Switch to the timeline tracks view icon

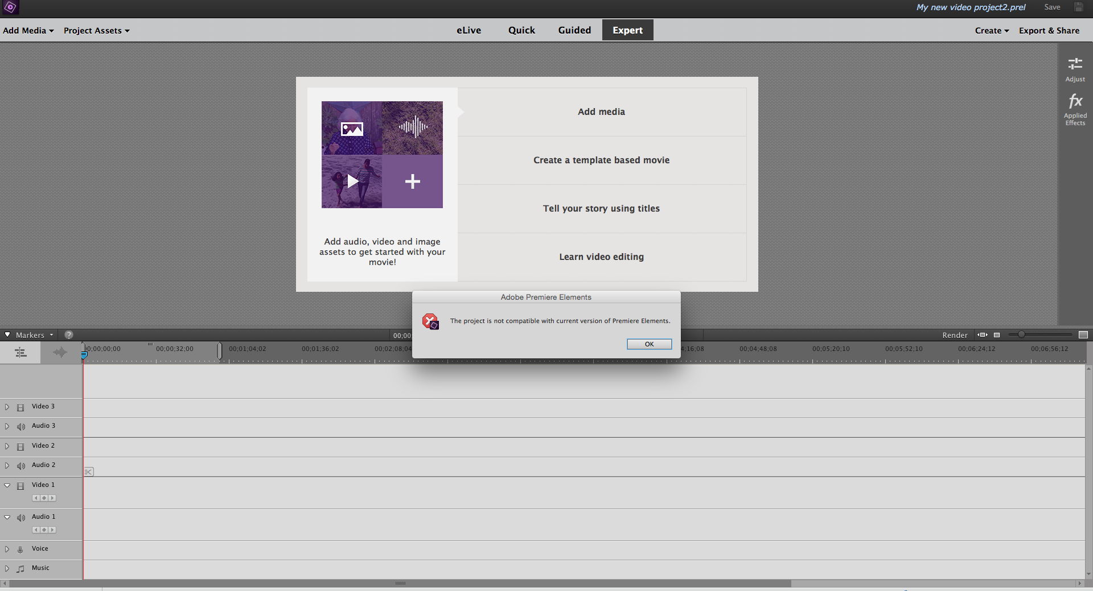coord(20,353)
